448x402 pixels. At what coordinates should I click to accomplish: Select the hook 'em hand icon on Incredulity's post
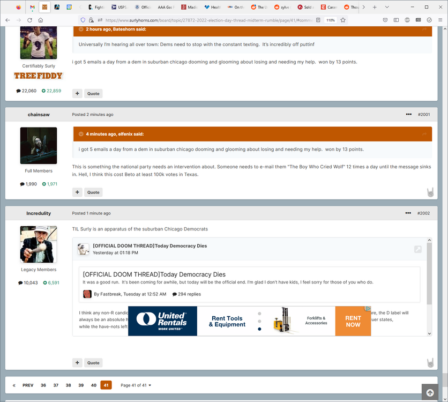[x=430, y=362]
